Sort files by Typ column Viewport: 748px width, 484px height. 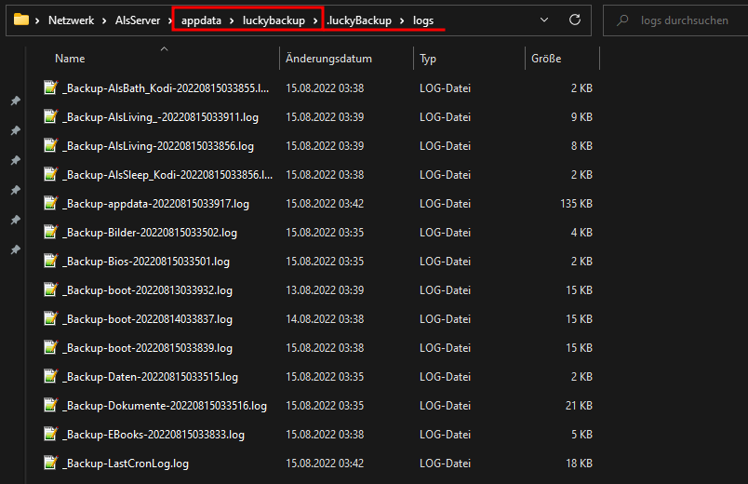(x=428, y=59)
